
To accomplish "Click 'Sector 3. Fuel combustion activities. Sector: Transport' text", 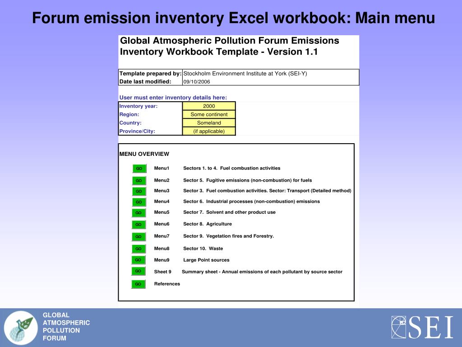I will (267, 191).
